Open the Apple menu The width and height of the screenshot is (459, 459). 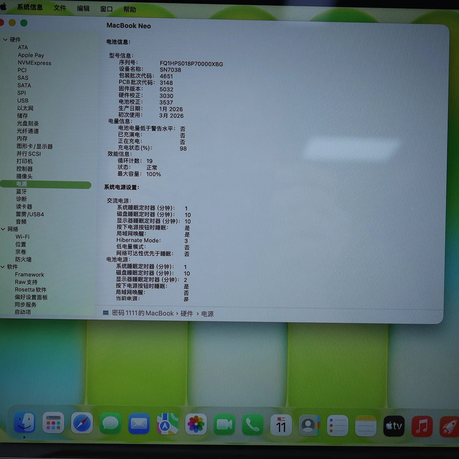tap(3, 6)
